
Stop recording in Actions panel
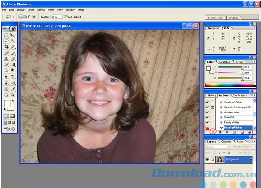(213, 132)
